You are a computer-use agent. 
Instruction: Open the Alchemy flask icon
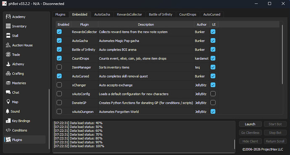click(8, 64)
